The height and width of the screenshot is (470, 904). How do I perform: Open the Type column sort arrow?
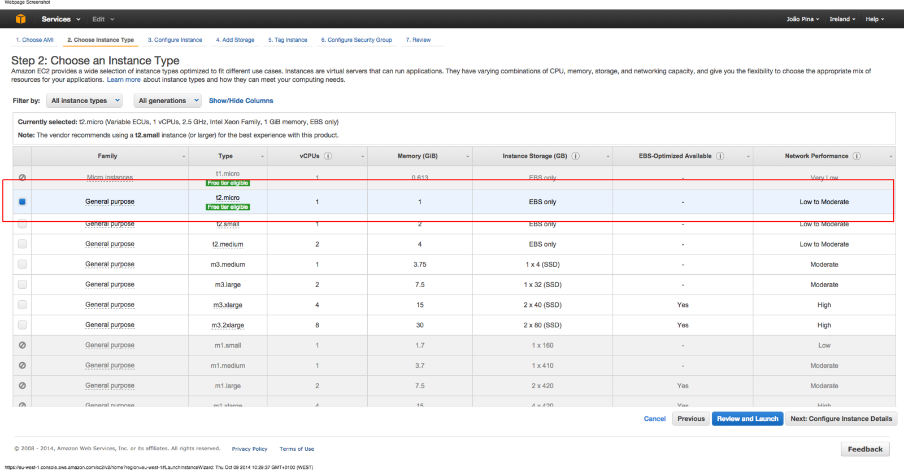[262, 156]
